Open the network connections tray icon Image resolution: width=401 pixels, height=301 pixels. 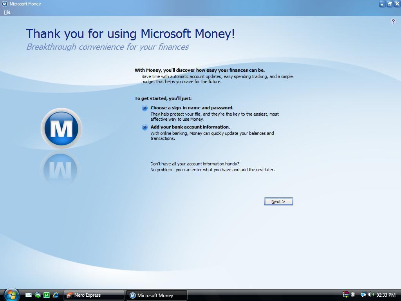363,295
